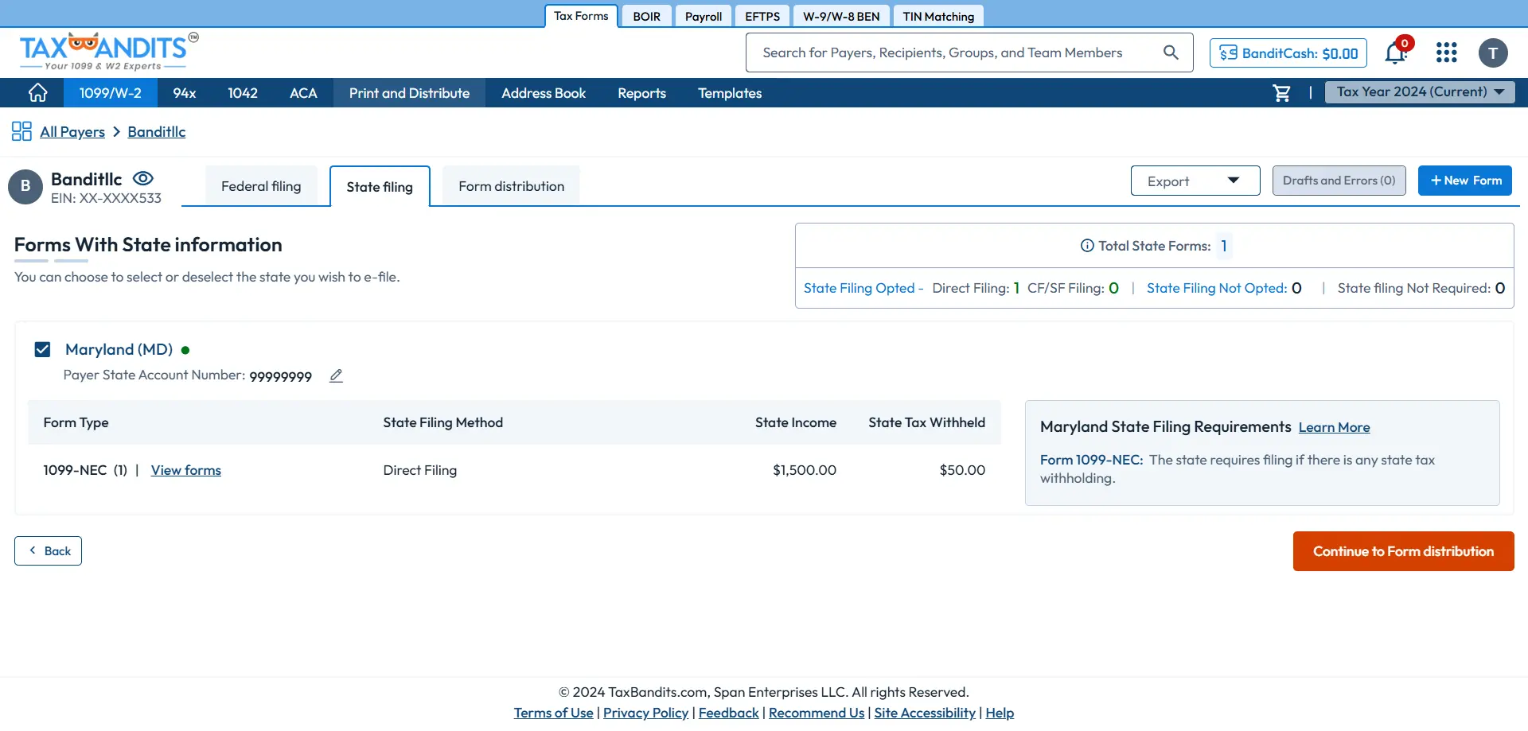Open Drafts and Errors (0)
Image resolution: width=1528 pixels, height=731 pixels.
1339,181
